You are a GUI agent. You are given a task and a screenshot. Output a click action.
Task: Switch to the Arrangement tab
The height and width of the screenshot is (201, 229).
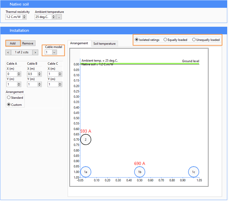coord(79,43)
